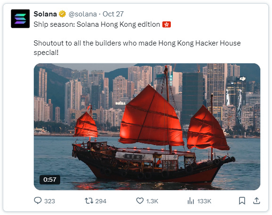Open the Solana profile avatar
This screenshot has width=272, height=215.
pos(20,19)
